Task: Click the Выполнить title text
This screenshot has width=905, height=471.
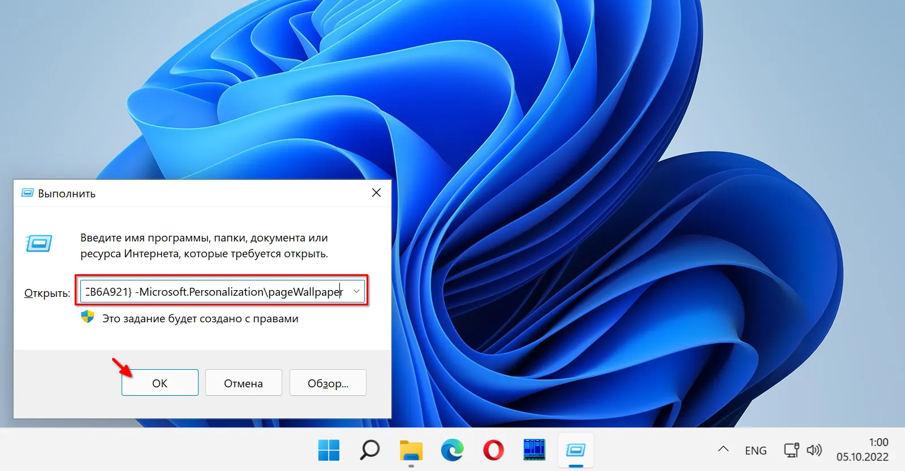Action: click(67, 193)
